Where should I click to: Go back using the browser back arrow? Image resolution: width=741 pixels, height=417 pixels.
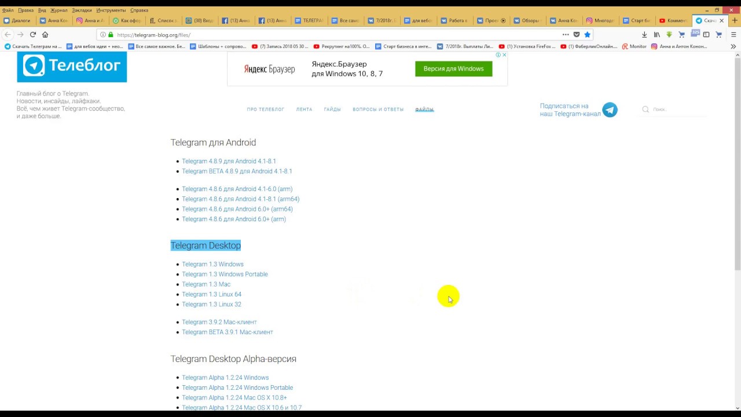click(8, 35)
